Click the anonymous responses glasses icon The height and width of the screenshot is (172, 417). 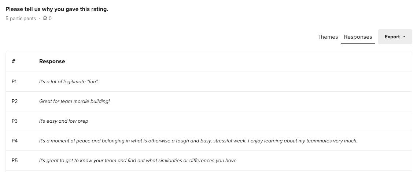(x=45, y=18)
